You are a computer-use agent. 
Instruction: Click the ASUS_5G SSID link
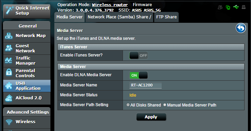pyautogui.click(x=152, y=10)
